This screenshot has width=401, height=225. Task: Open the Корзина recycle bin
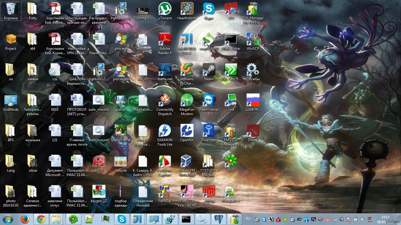click(x=11, y=11)
